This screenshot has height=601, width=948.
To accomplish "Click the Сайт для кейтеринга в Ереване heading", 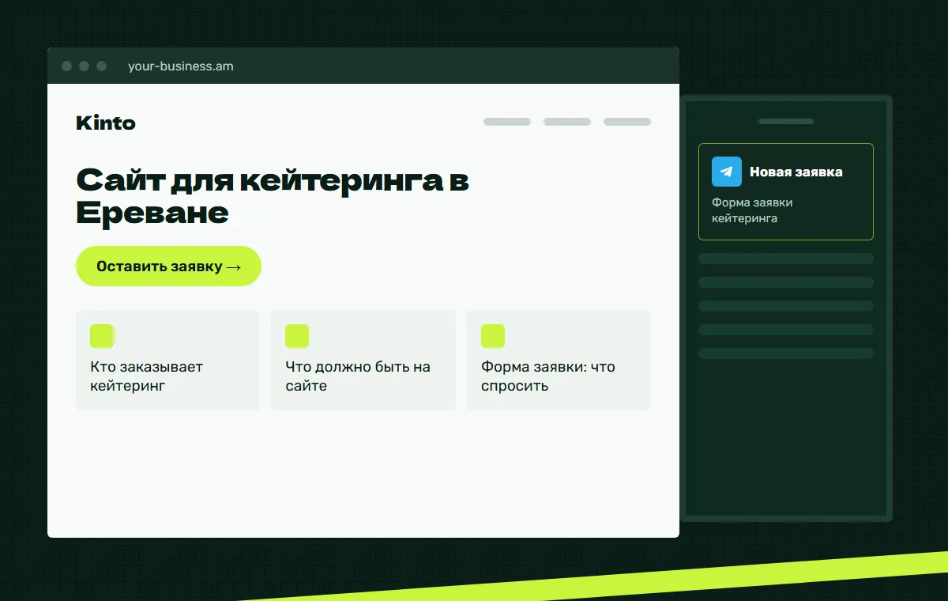I will coord(273,197).
